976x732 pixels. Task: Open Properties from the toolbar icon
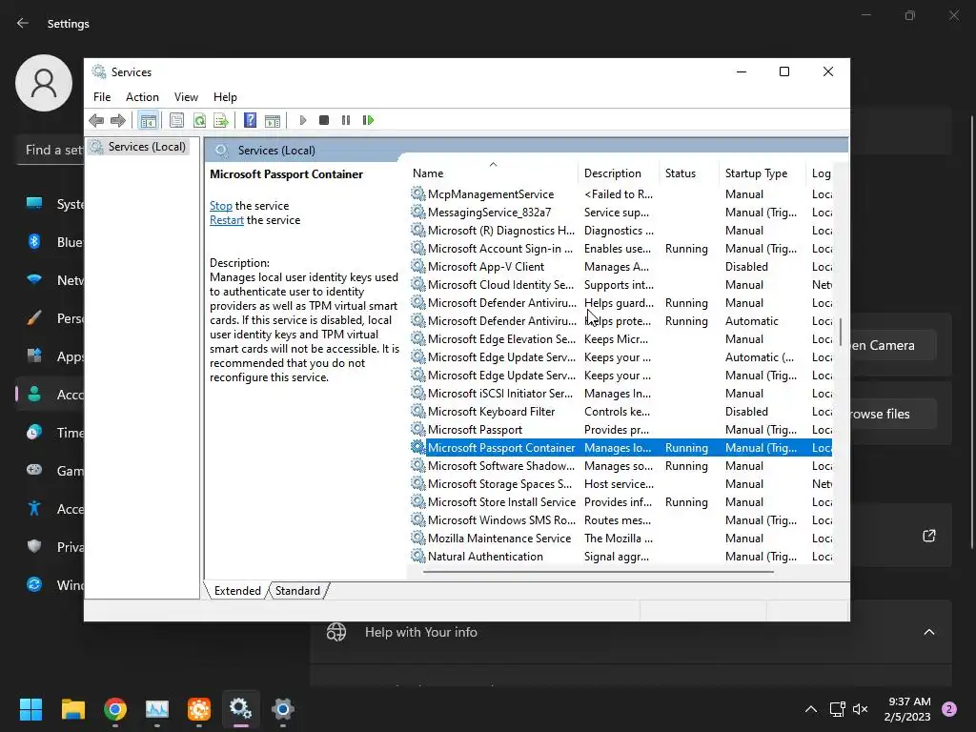(176, 120)
